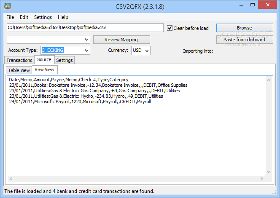This screenshot has height=198, width=280.
Task: Click the vertical scrollbar down arrow
Action: [x=269, y=172]
